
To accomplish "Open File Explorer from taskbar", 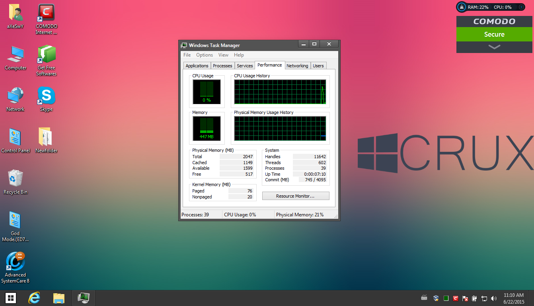I will 59,298.
